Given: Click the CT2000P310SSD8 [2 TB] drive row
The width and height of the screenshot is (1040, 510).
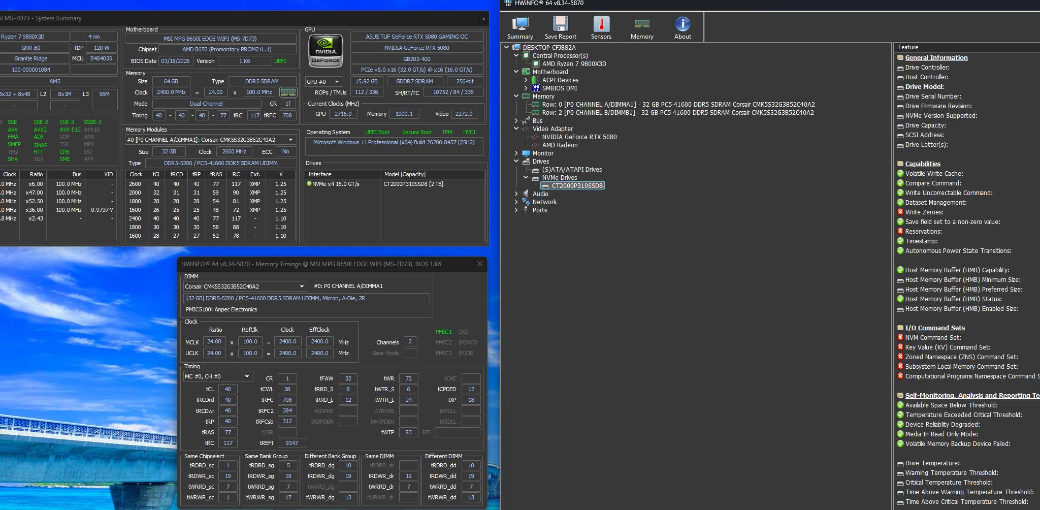Looking at the screenshot, I should point(395,184).
